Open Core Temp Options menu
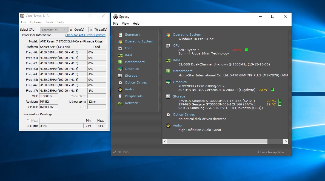325x181 pixels. click(35, 22)
